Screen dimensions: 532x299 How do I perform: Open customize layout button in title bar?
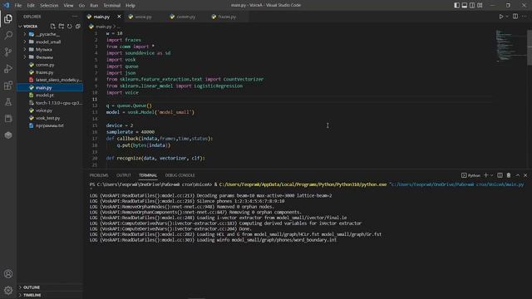(x=480, y=5)
